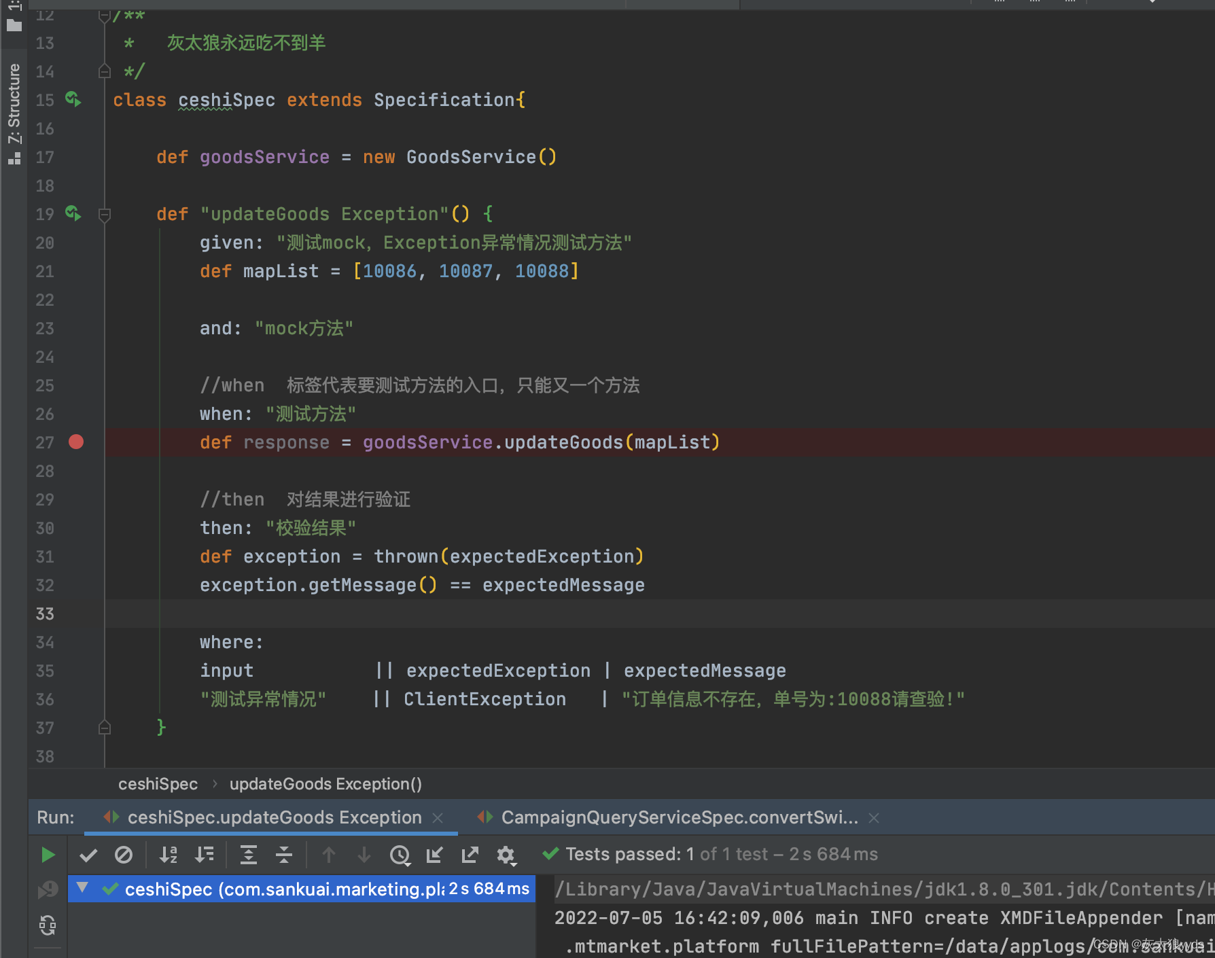1215x958 pixels.
Task: Click line number 33 in the gutter
Action: coord(45,614)
